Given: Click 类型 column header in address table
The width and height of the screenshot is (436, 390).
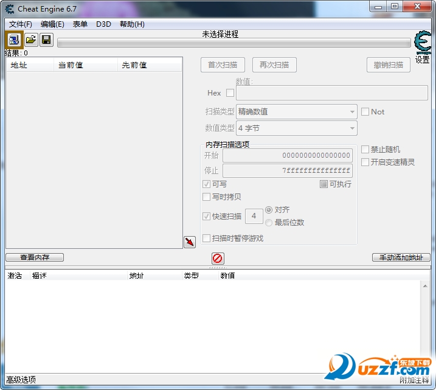Looking at the screenshot, I should point(199,276).
